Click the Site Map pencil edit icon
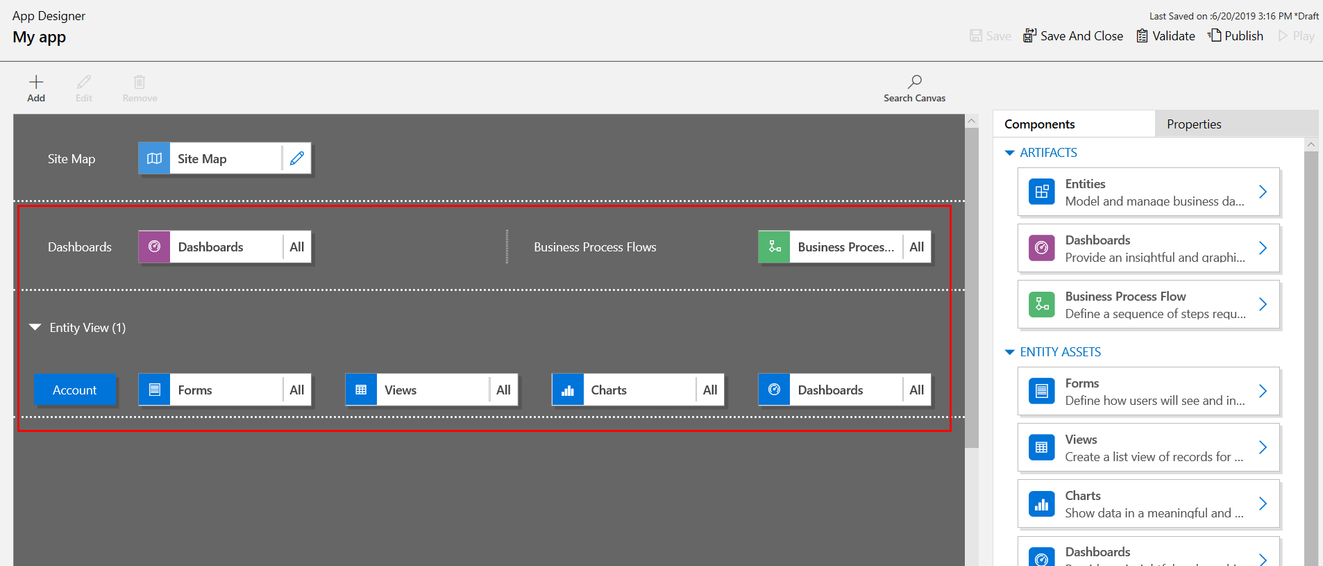1323x566 pixels. [x=297, y=159]
